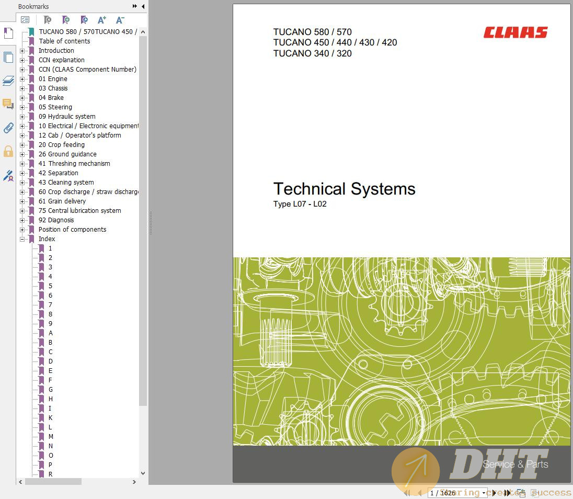This screenshot has width=573, height=499.
Task: Open the 43 Cleaning system bookmark
Action: 66,183
